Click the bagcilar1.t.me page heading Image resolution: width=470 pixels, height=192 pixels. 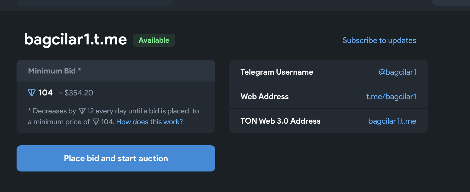tap(75, 39)
